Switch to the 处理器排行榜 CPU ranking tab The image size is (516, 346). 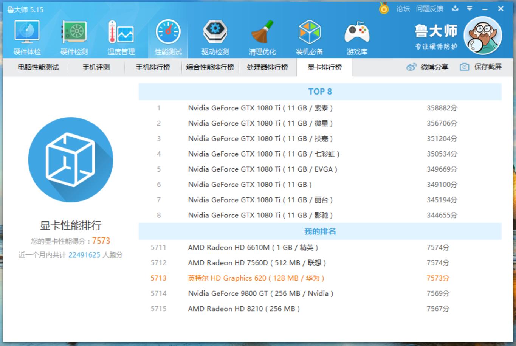(268, 67)
